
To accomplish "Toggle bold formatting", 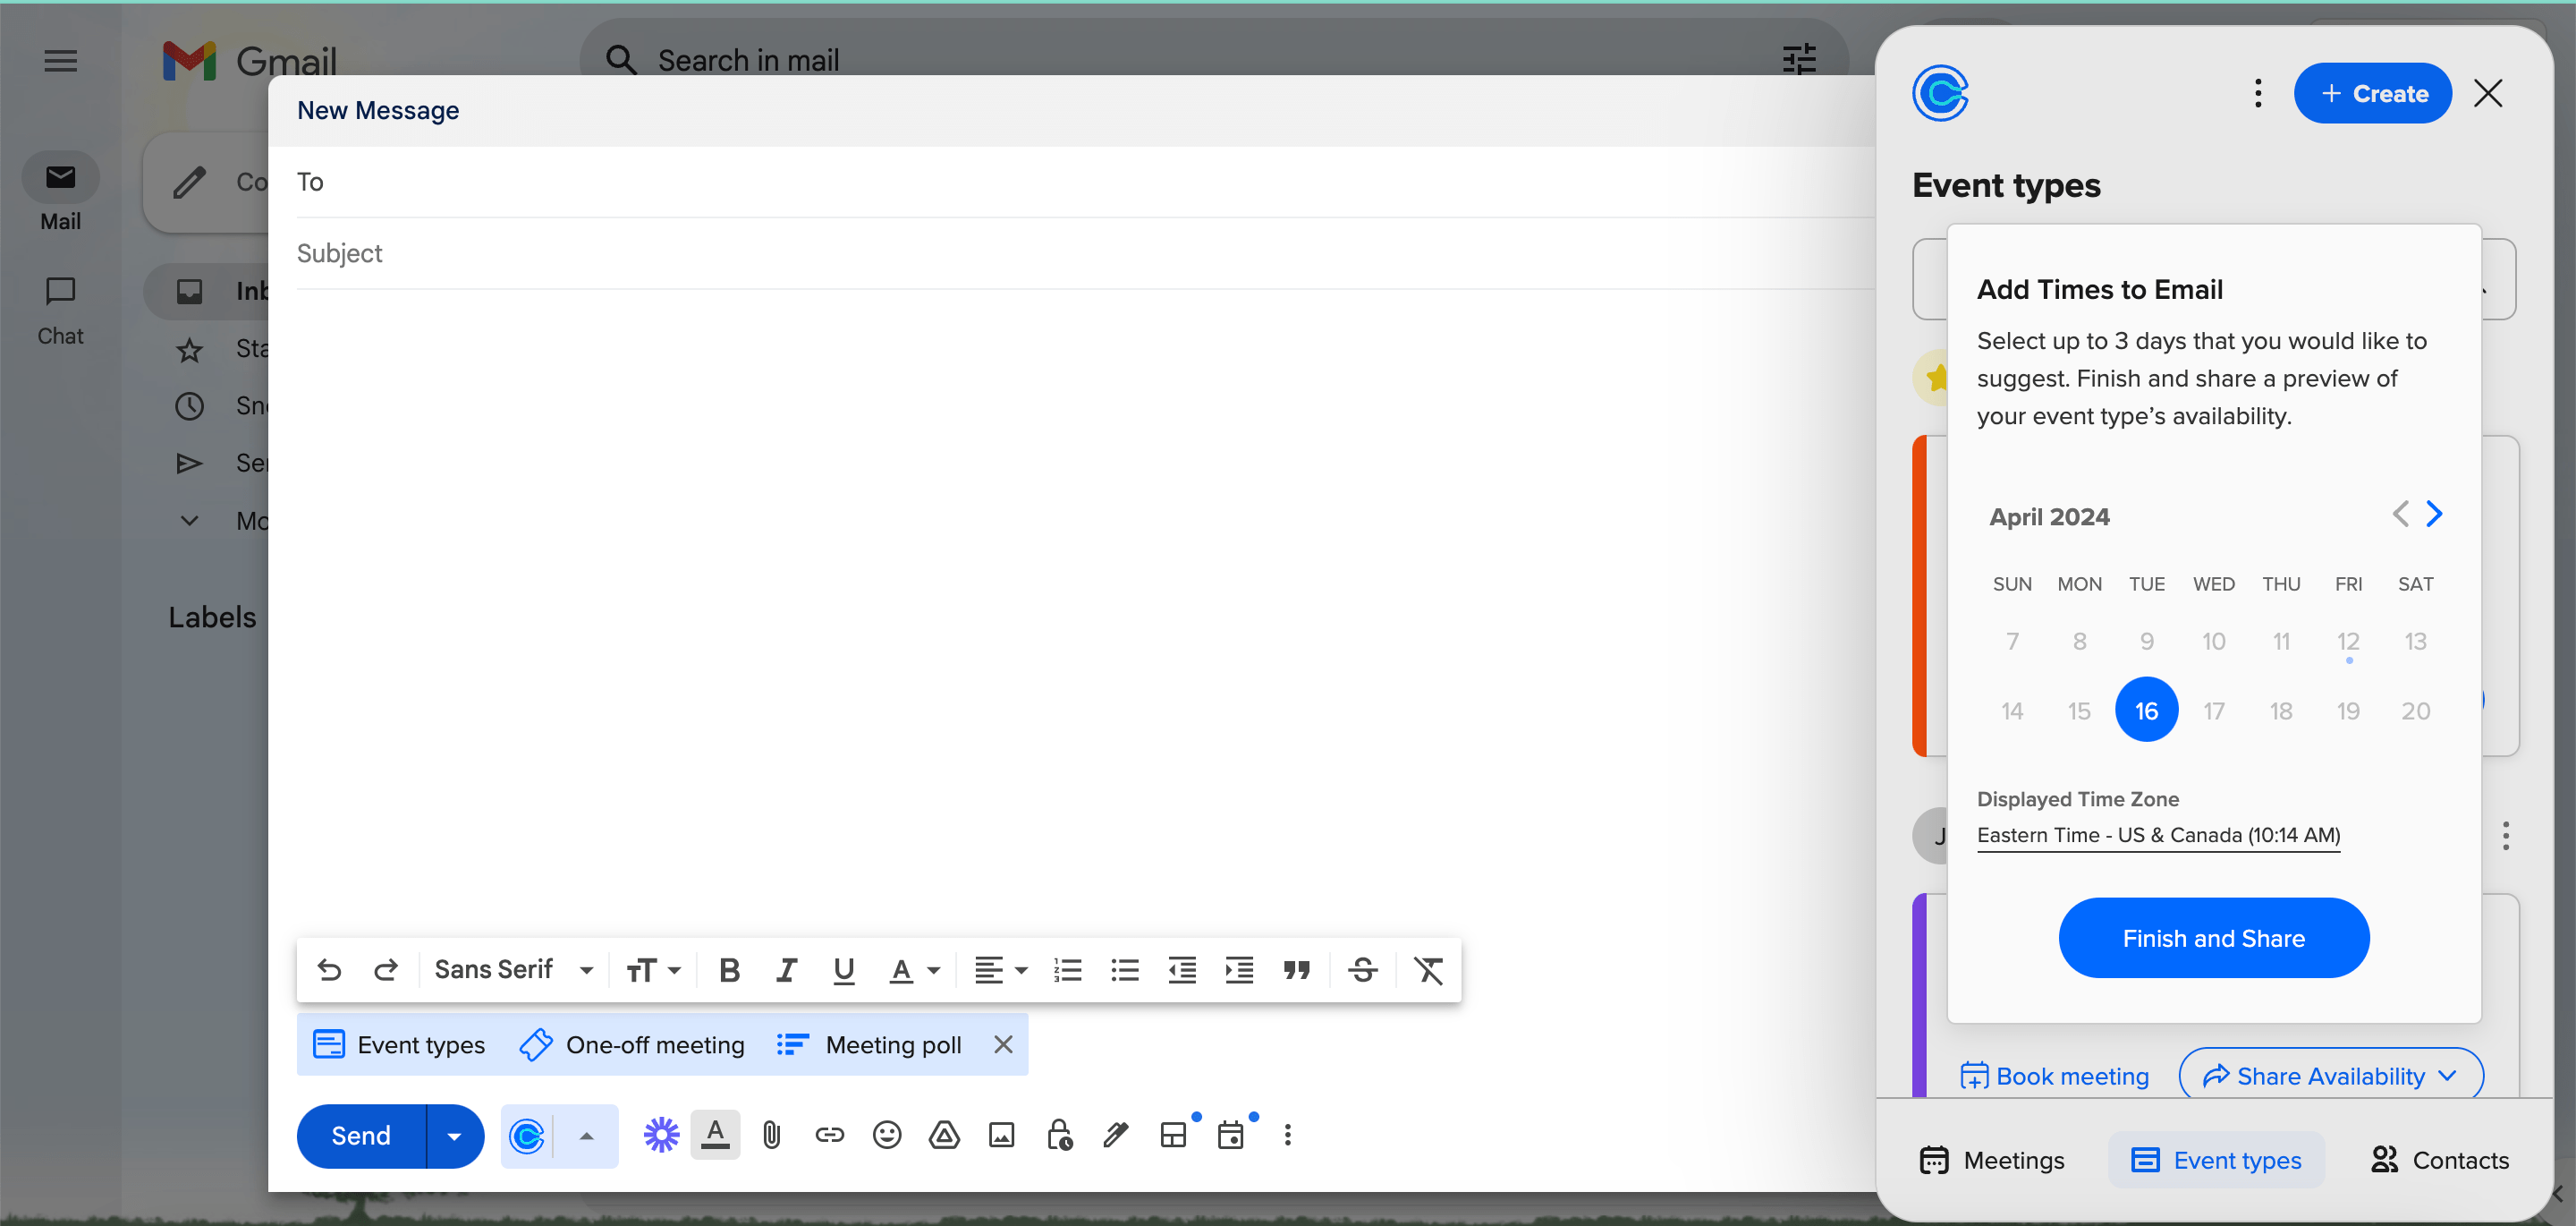I will pyautogui.click(x=729, y=970).
